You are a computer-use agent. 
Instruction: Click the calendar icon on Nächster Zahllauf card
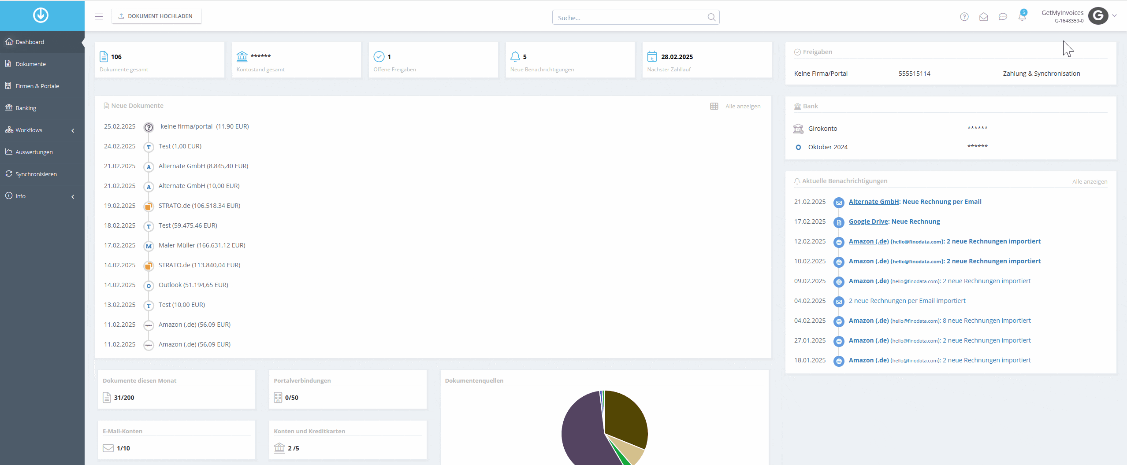click(x=652, y=56)
